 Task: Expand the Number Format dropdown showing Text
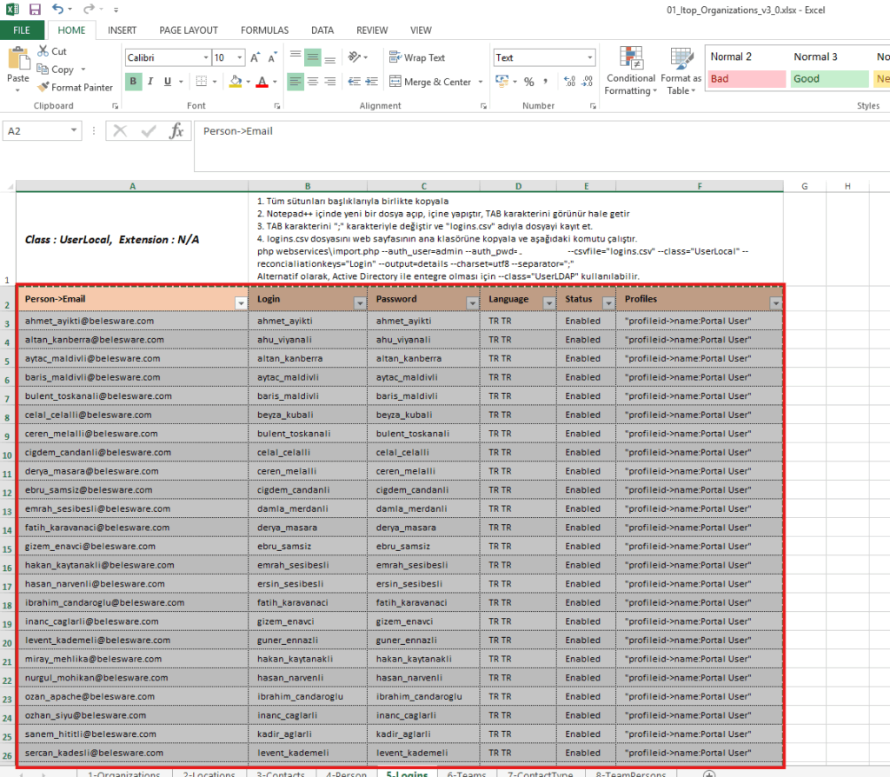[x=588, y=58]
